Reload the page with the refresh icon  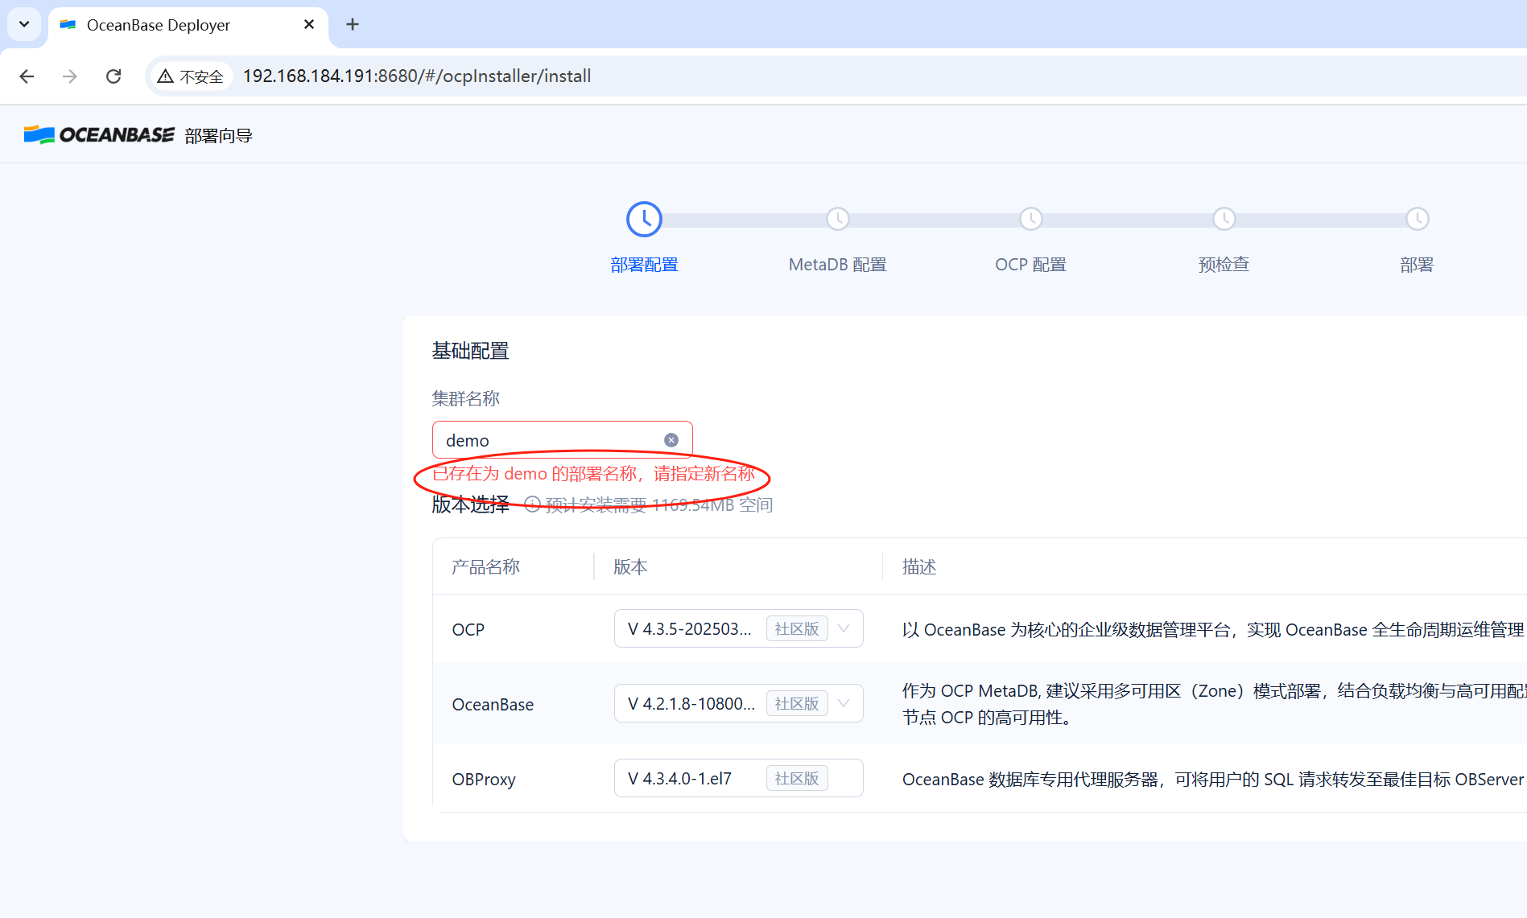click(x=113, y=76)
